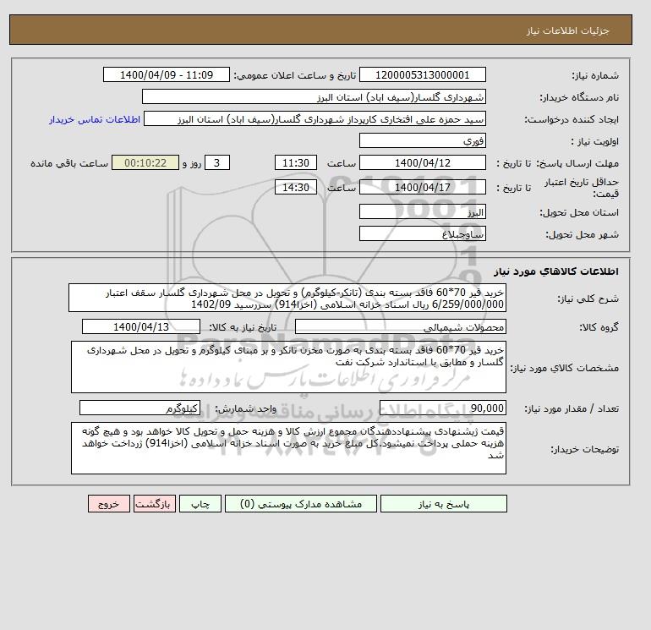Click the بازگشت back button
This screenshot has width=651, height=630.
tap(155, 504)
